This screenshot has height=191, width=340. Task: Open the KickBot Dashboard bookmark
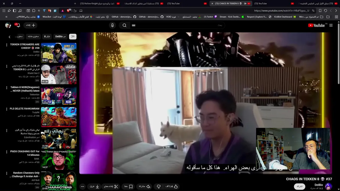tap(285, 17)
